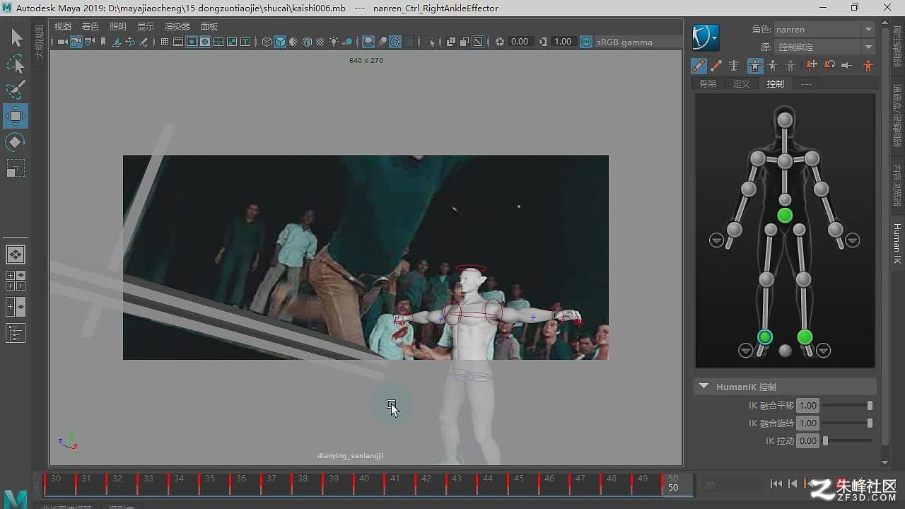Collapse the HumanIK 控制 section
Screen dimensions: 905x509
click(x=703, y=387)
